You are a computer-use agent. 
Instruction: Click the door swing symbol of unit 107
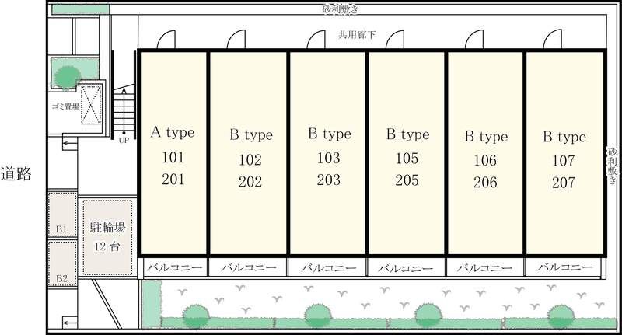[x=553, y=40]
